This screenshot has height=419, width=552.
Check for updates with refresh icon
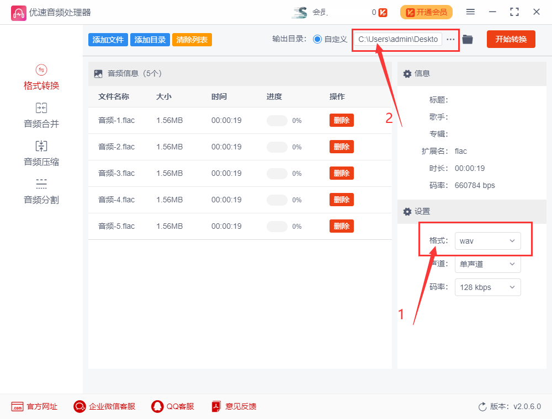click(x=481, y=406)
